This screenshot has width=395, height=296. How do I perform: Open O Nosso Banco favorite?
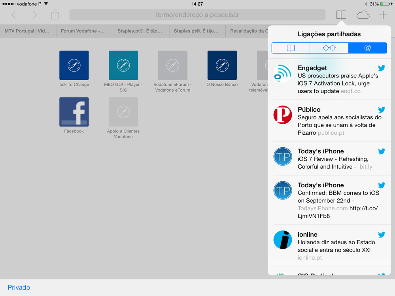[x=222, y=66]
